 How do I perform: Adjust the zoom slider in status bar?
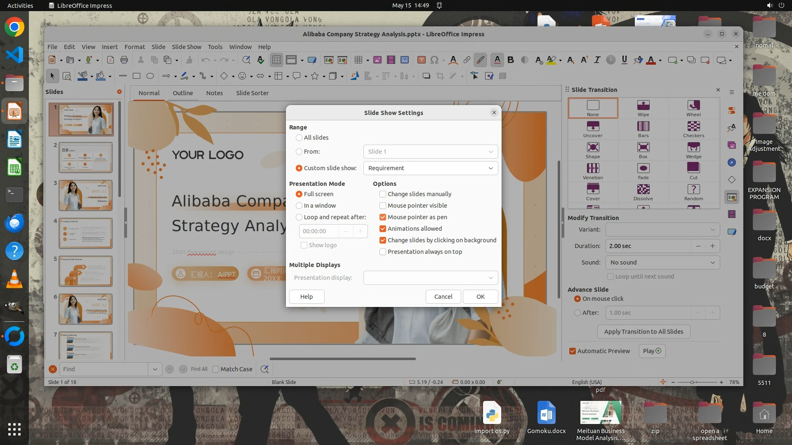click(693, 382)
